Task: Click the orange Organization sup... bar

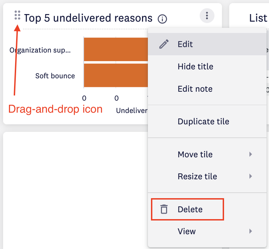Action: tap(116, 49)
